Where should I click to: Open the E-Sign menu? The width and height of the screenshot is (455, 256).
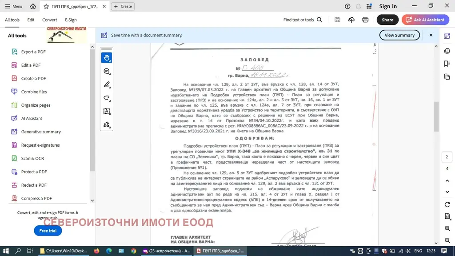[71, 20]
